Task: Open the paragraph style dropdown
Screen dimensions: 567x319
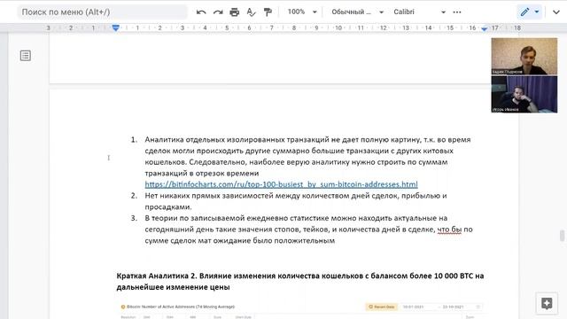Action: [357, 12]
